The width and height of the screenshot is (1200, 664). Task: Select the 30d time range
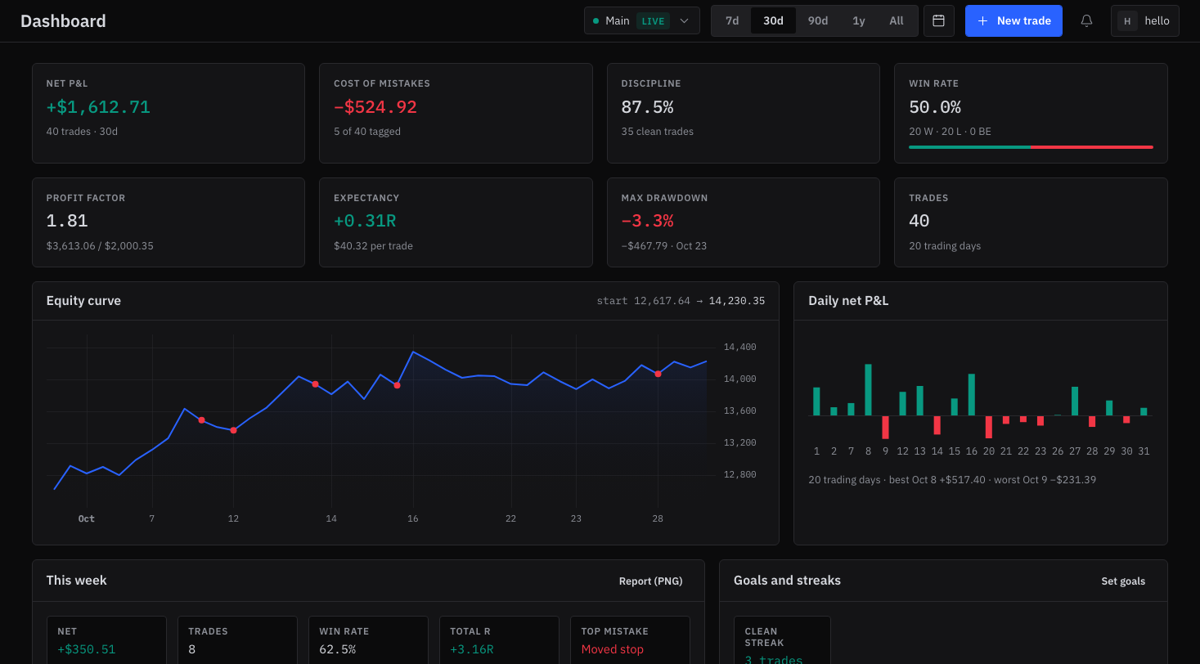point(773,20)
